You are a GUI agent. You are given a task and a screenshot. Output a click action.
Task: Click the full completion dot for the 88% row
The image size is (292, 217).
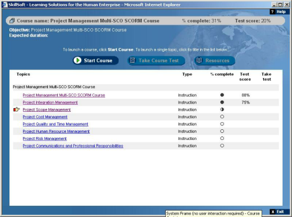[222, 95]
